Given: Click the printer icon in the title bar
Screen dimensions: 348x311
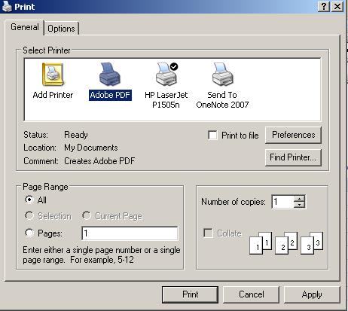Looking at the screenshot, I should 7,6.
